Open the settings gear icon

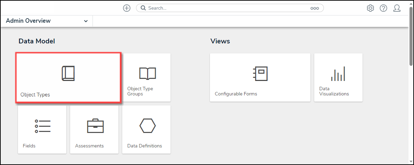[x=370, y=8]
